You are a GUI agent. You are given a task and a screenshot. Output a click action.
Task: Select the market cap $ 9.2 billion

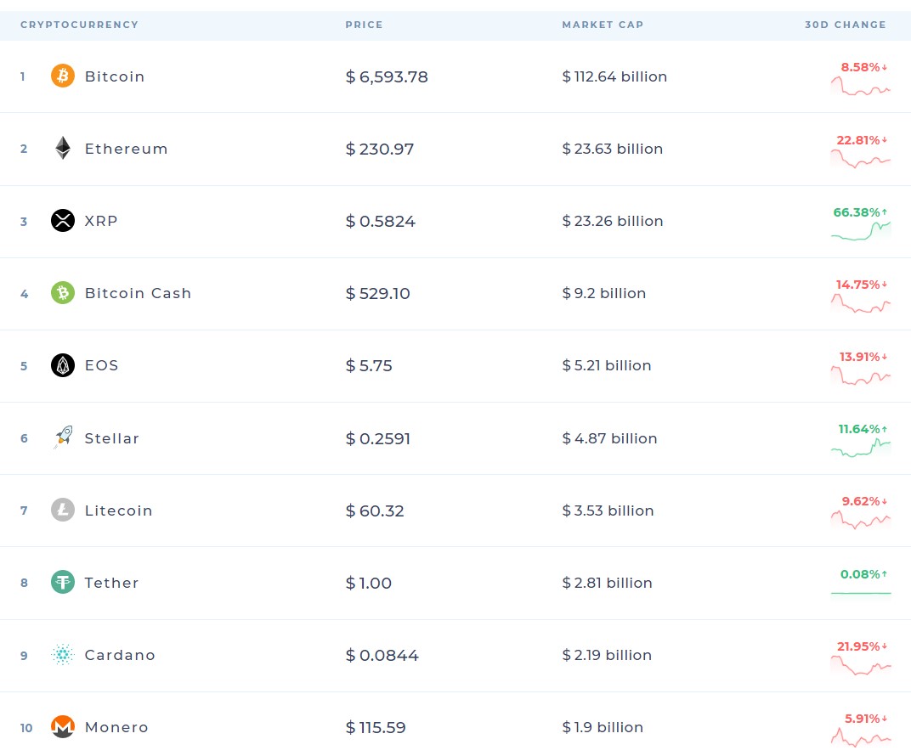click(x=603, y=293)
